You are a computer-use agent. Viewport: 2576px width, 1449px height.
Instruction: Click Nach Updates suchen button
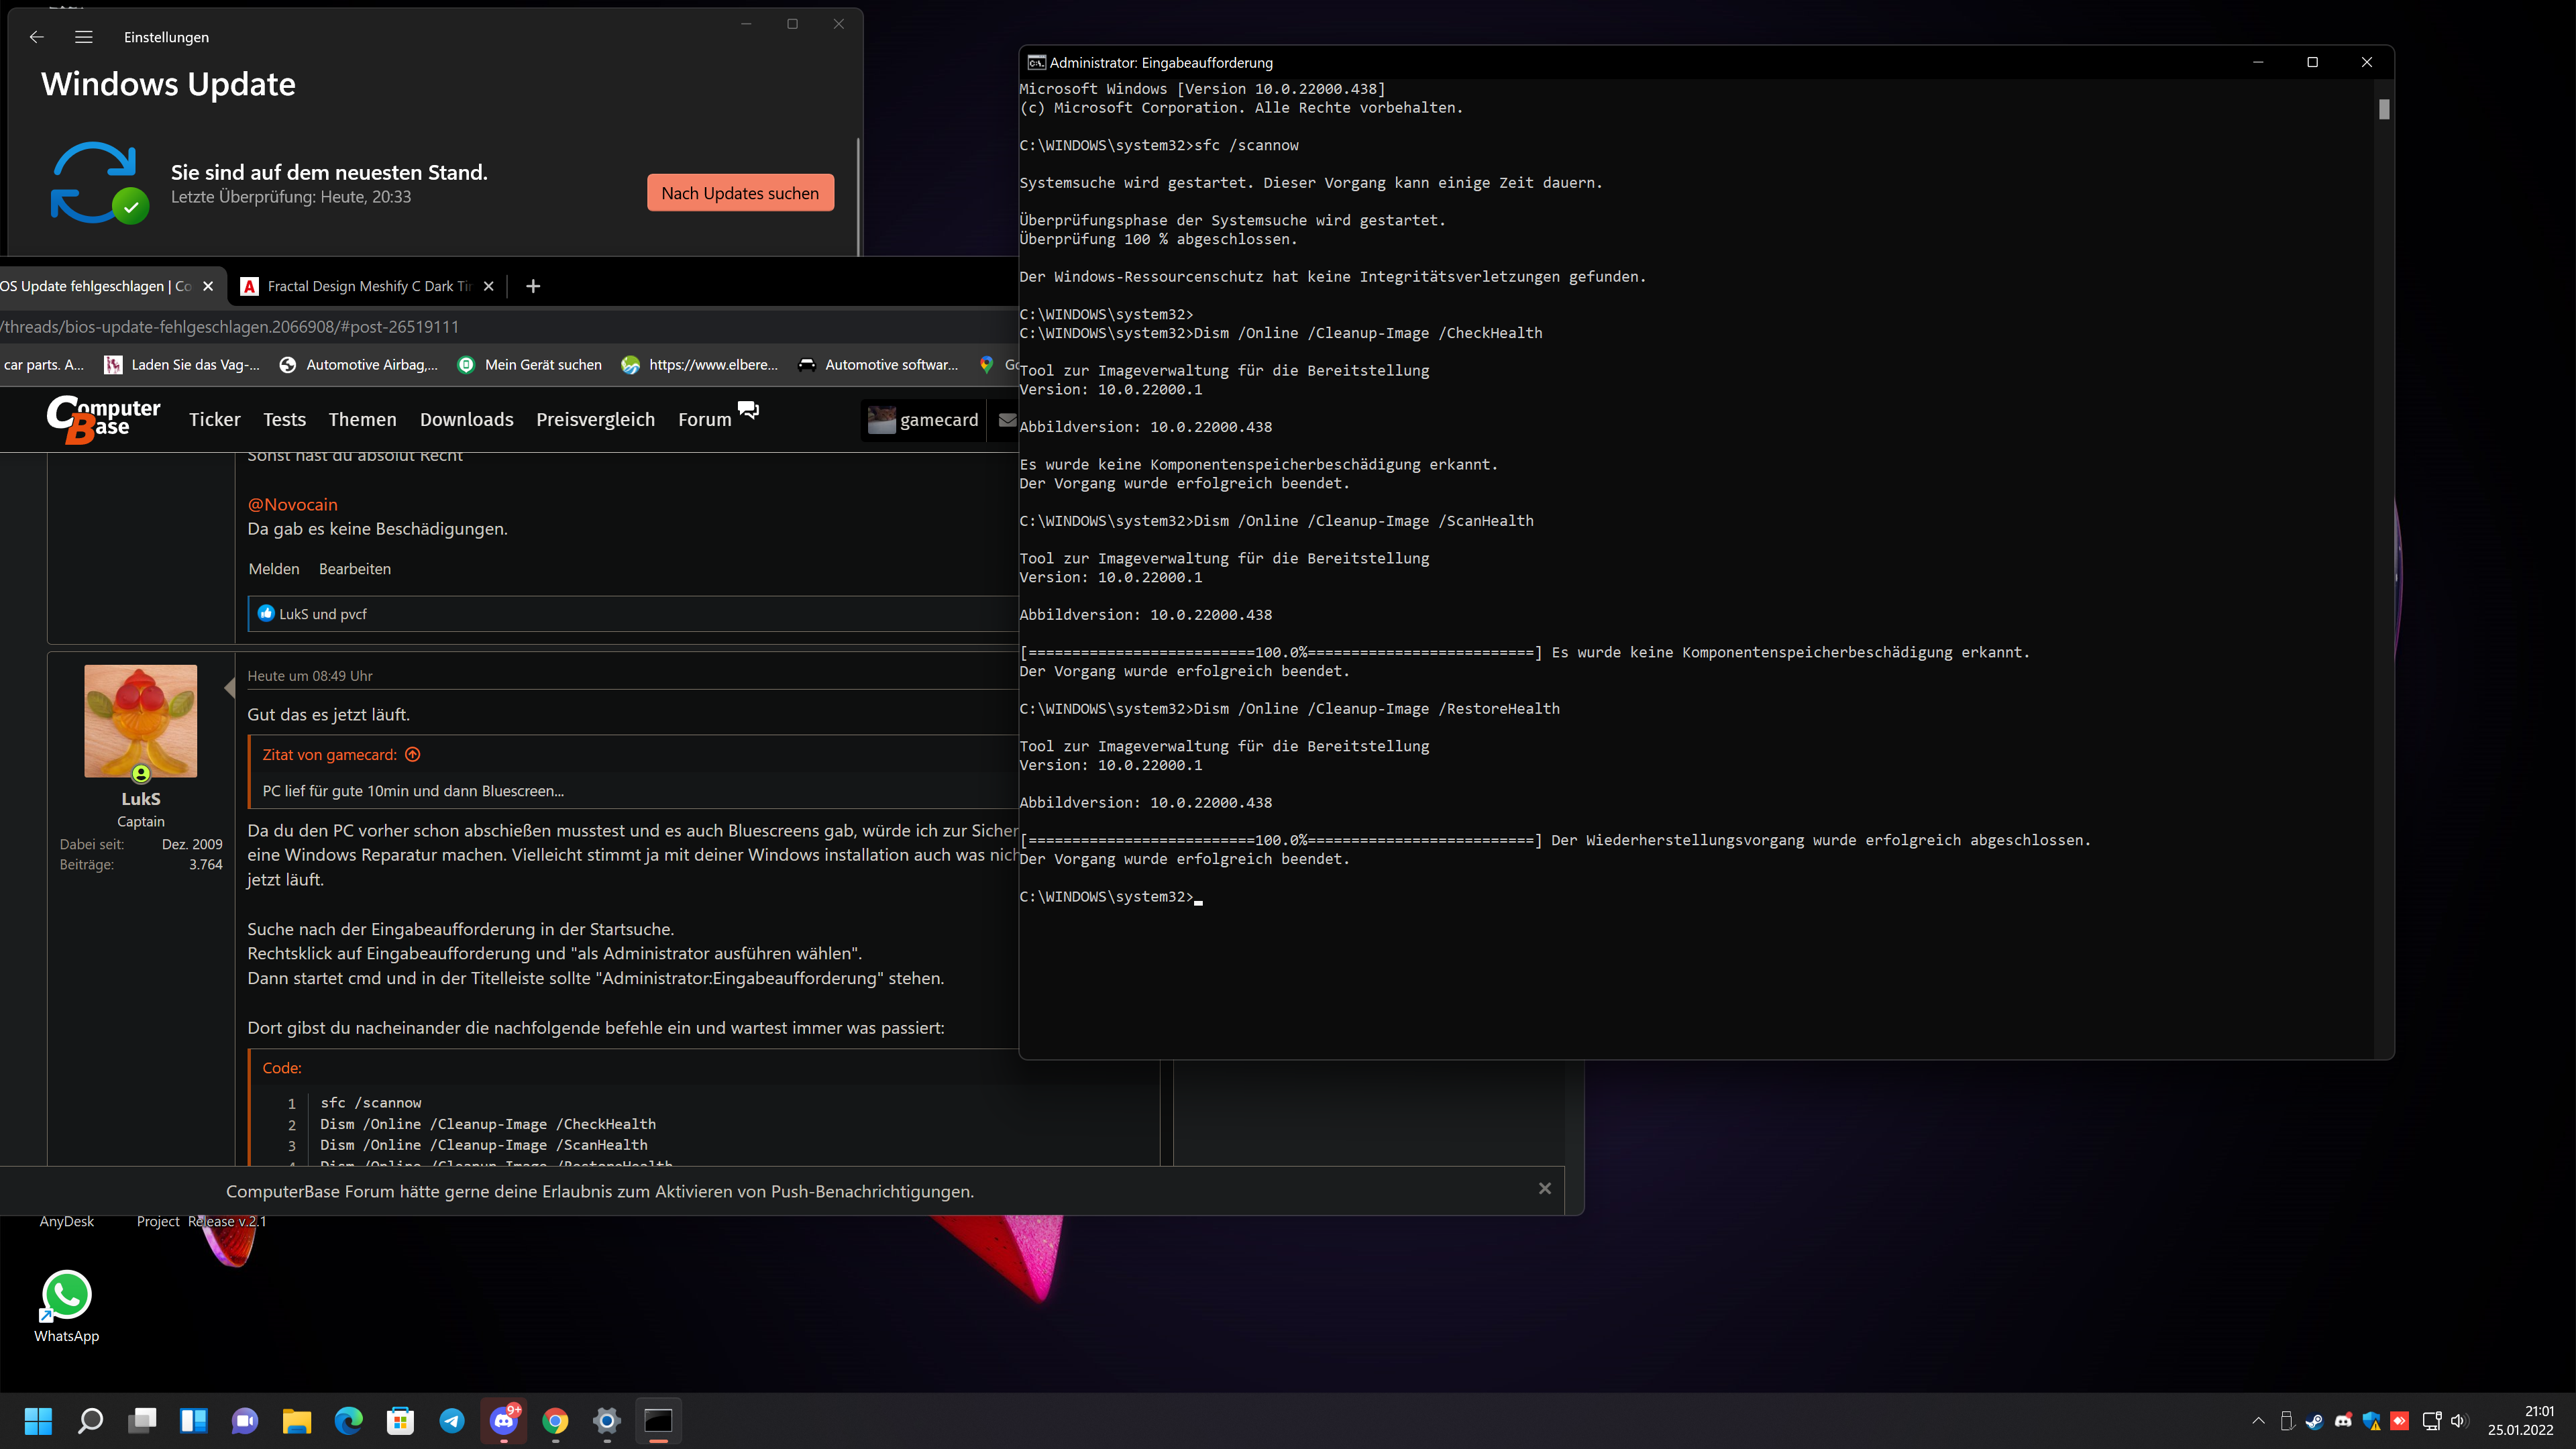coord(740,193)
